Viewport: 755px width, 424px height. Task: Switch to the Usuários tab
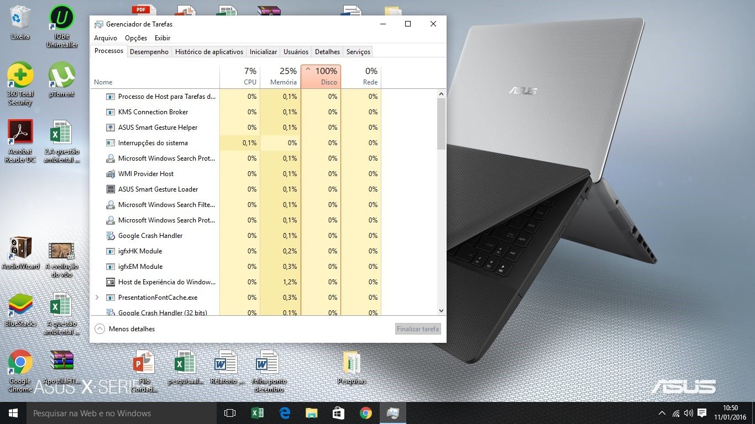point(296,52)
